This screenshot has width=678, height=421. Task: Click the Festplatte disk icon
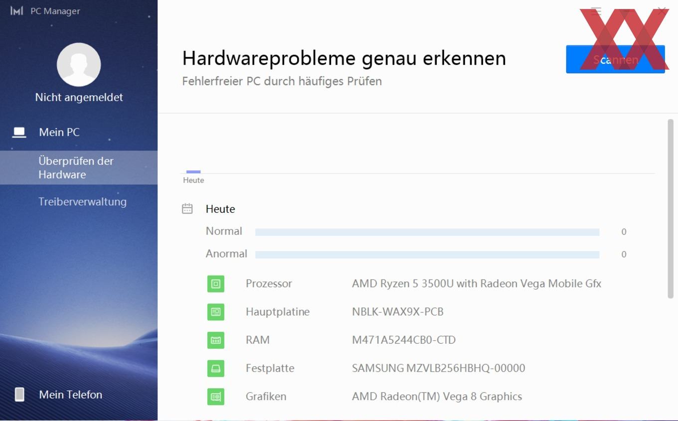[216, 369]
